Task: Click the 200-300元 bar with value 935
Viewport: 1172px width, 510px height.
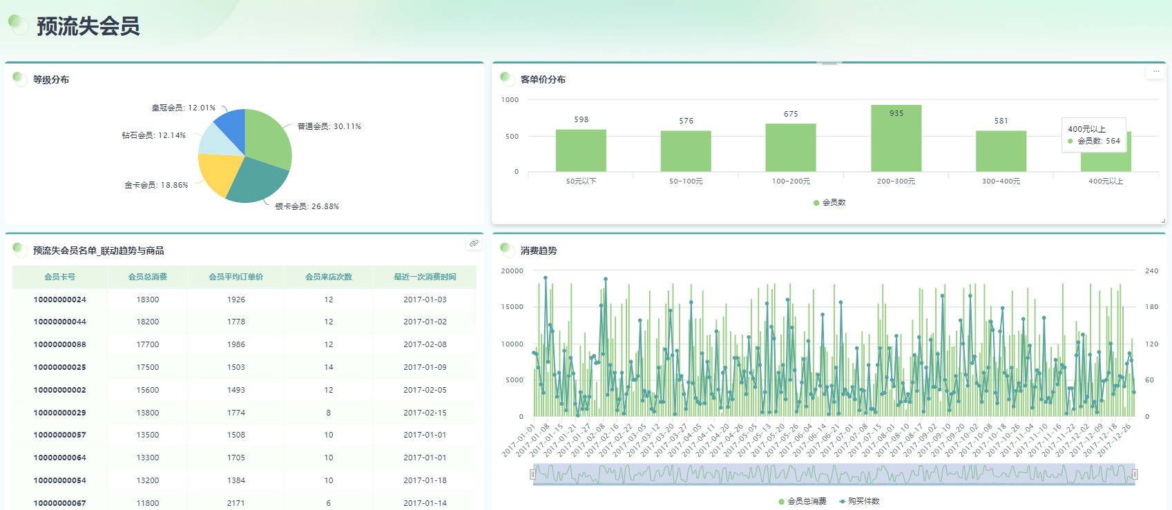Action: pyautogui.click(x=896, y=138)
